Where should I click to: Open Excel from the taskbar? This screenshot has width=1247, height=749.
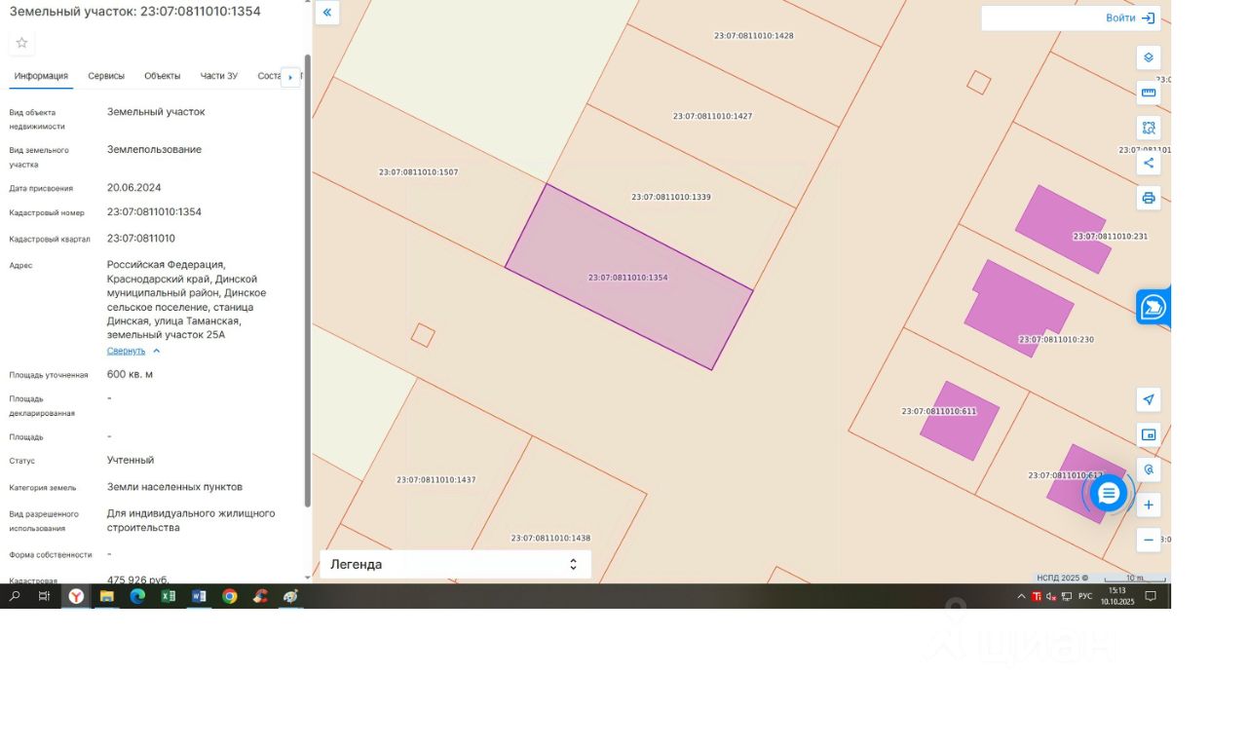tap(168, 596)
